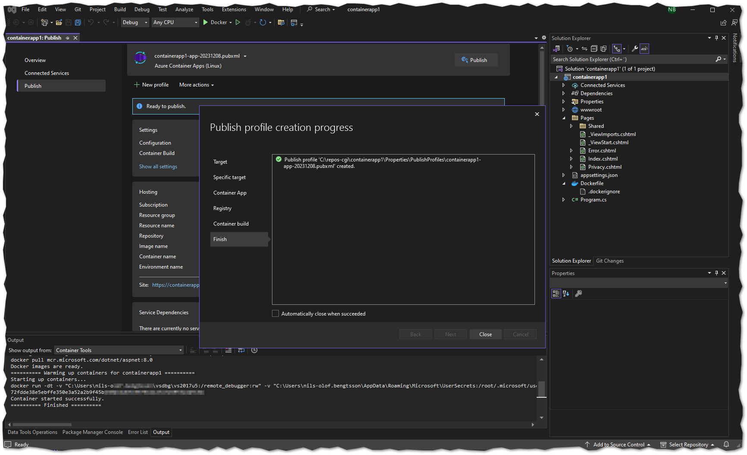Click the Find in Files folder-search icon

click(281, 22)
